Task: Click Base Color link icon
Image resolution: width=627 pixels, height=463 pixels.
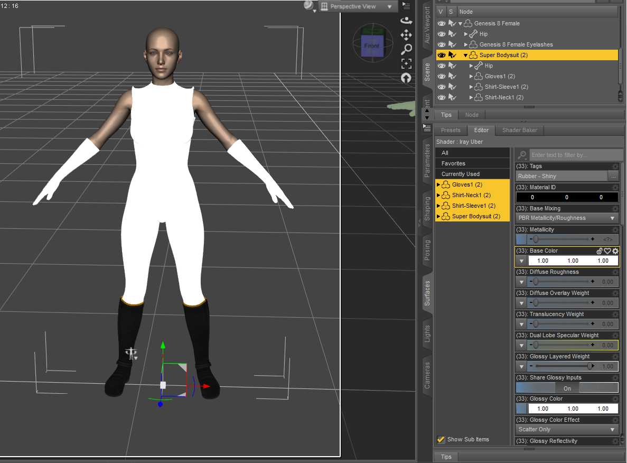Action: tap(600, 251)
